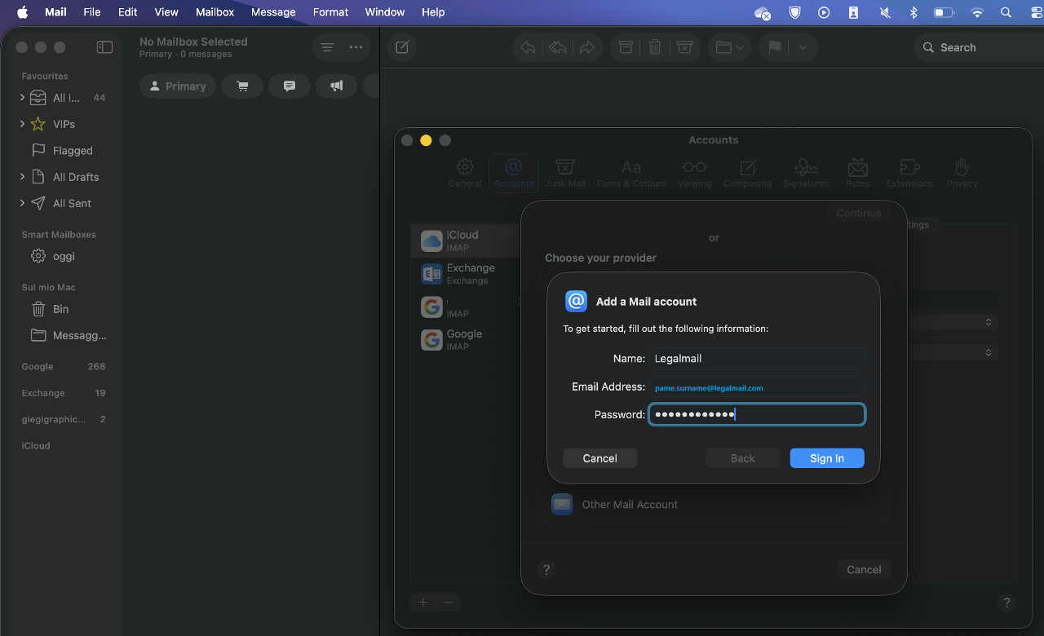The width and height of the screenshot is (1044, 636).
Task: Click the Forward arrow icon
Action: click(587, 47)
